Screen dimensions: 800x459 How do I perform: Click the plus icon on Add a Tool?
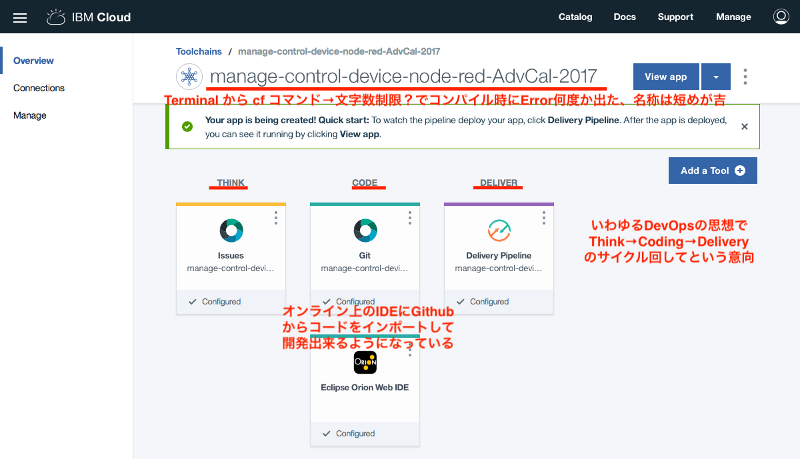point(739,170)
